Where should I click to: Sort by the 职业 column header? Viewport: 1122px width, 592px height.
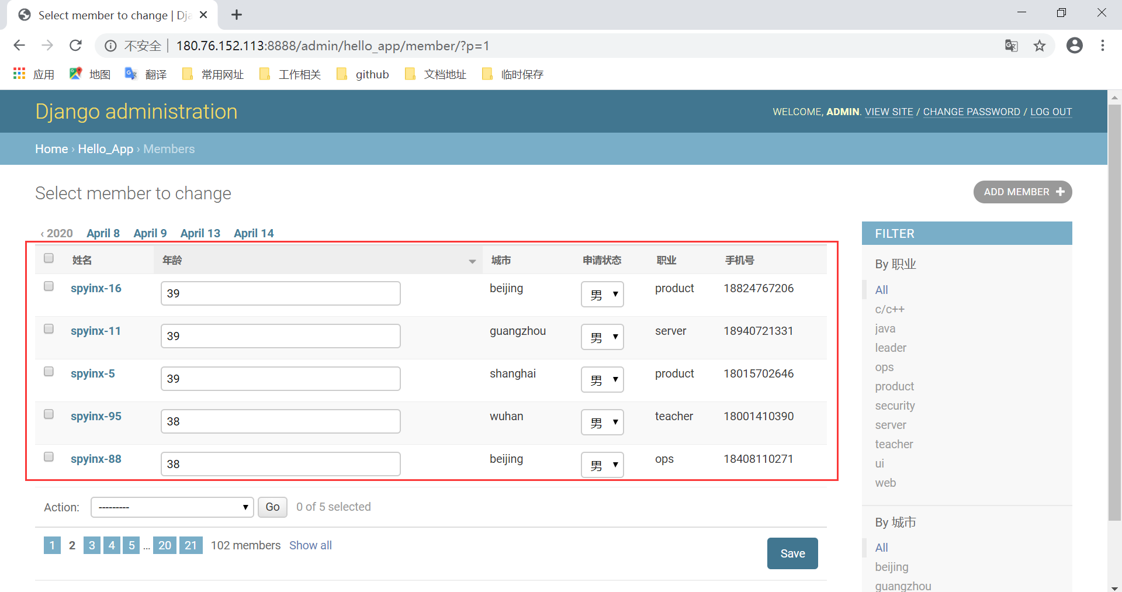pos(666,260)
